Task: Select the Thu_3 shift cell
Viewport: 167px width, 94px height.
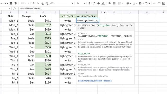Action: [x=10, y=69]
